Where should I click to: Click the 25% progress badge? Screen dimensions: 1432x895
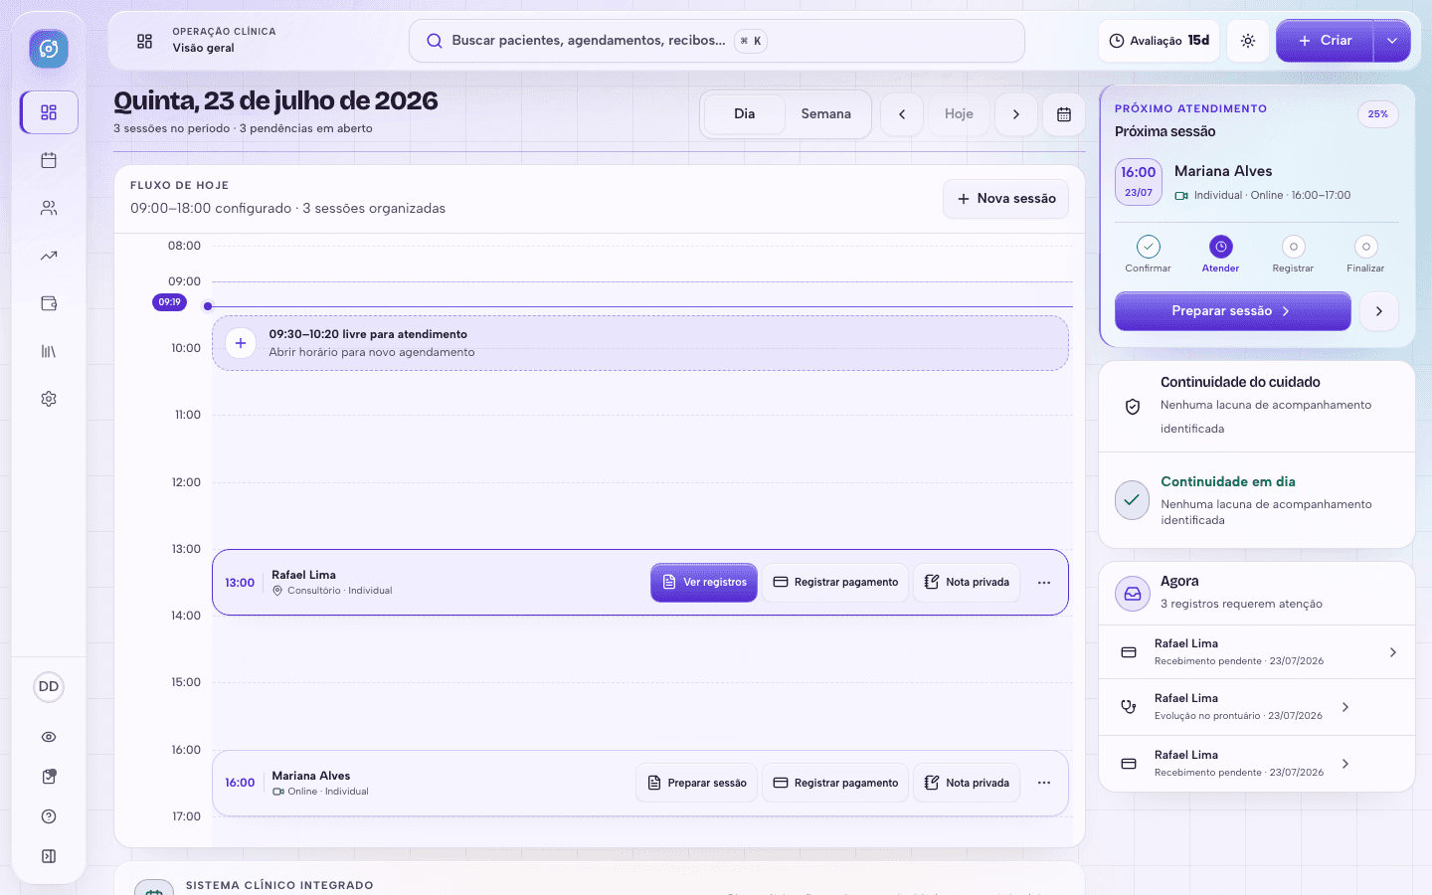1378,114
